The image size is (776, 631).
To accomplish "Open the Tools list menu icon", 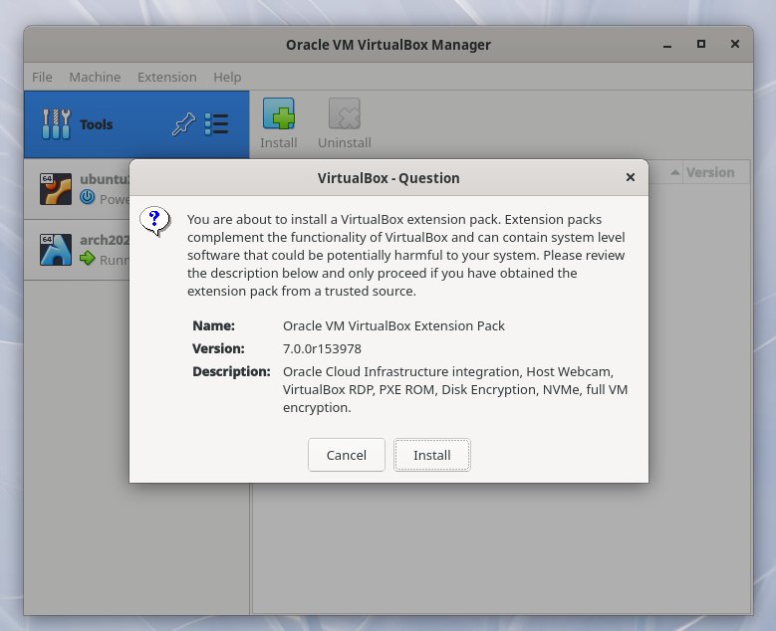I will coord(216,124).
